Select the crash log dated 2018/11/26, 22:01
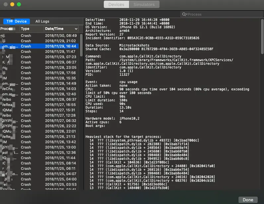Screen dimensions: 264x204 pyautogui.click(x=39, y=131)
